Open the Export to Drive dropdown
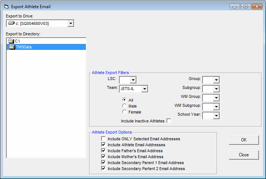Screen dimensions: 266x179 click(71, 23)
